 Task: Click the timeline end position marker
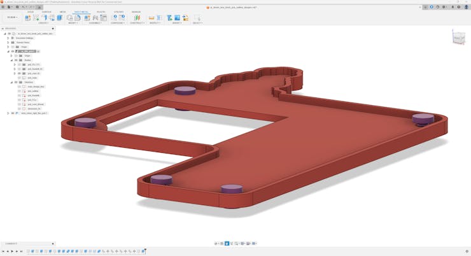145,251
